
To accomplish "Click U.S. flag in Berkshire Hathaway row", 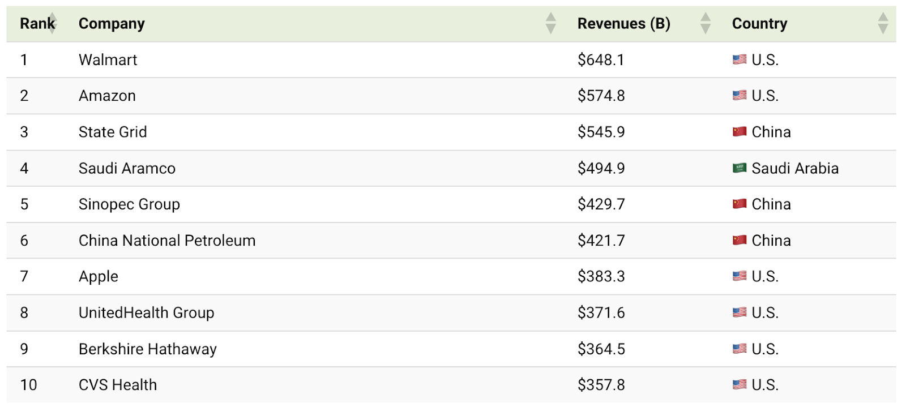I will click(740, 349).
